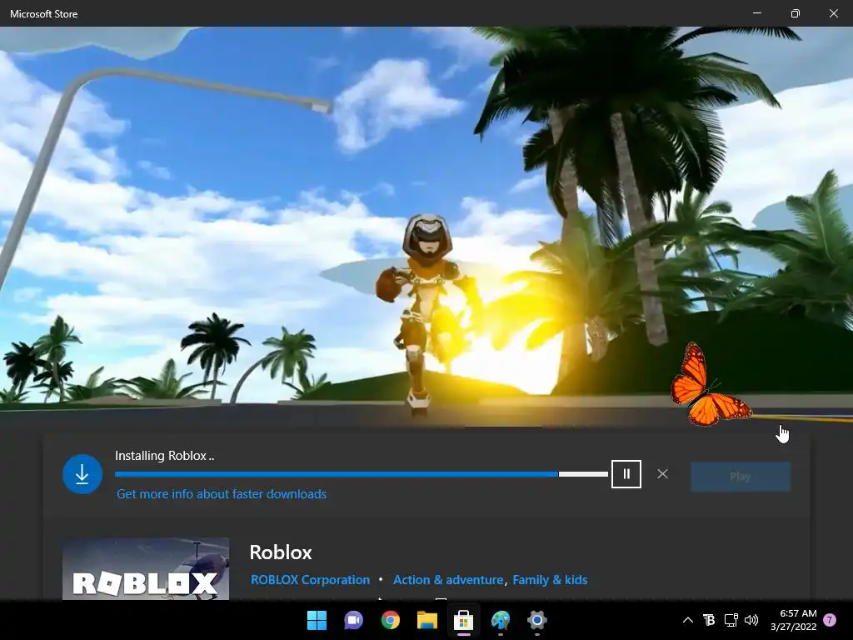Show hidden system tray icons
This screenshot has width=853, height=640.
[x=687, y=620]
